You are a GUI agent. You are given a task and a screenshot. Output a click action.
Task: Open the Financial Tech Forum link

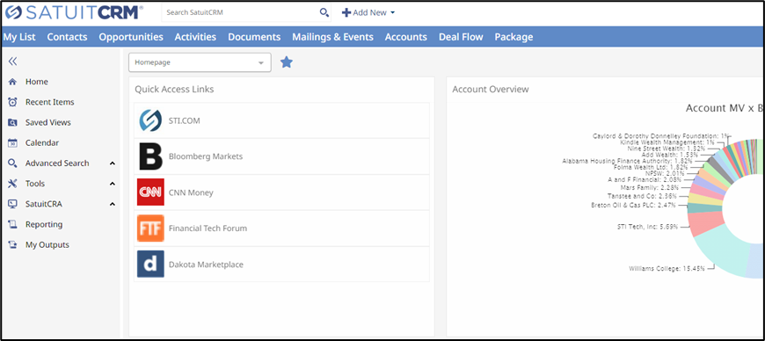pyautogui.click(x=282, y=229)
